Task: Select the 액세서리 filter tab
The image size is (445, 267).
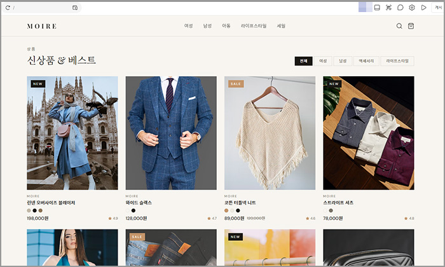Action: coord(366,61)
